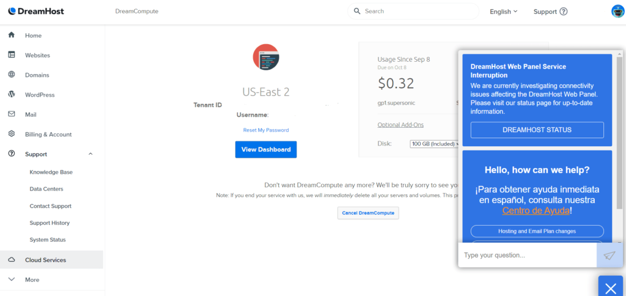Open System Status submenu item
Viewport: 626px width, 296px height.
(x=48, y=240)
